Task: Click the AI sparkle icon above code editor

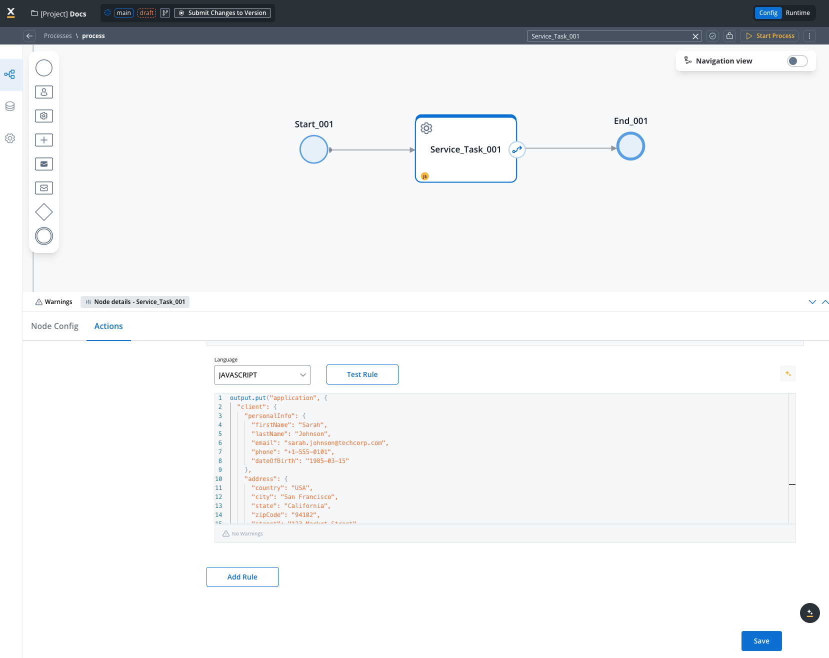Action: click(x=788, y=373)
